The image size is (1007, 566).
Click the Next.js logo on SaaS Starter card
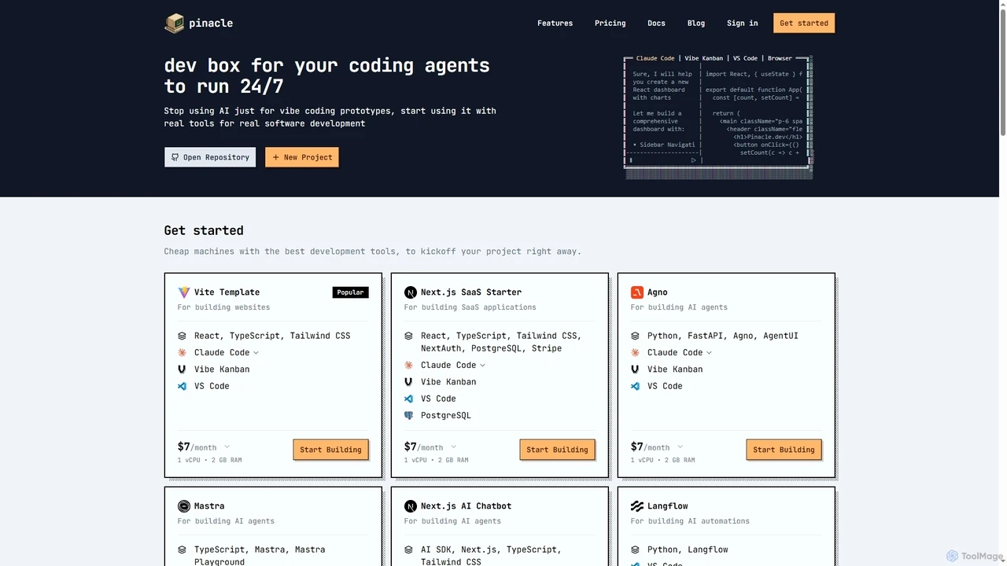point(410,292)
